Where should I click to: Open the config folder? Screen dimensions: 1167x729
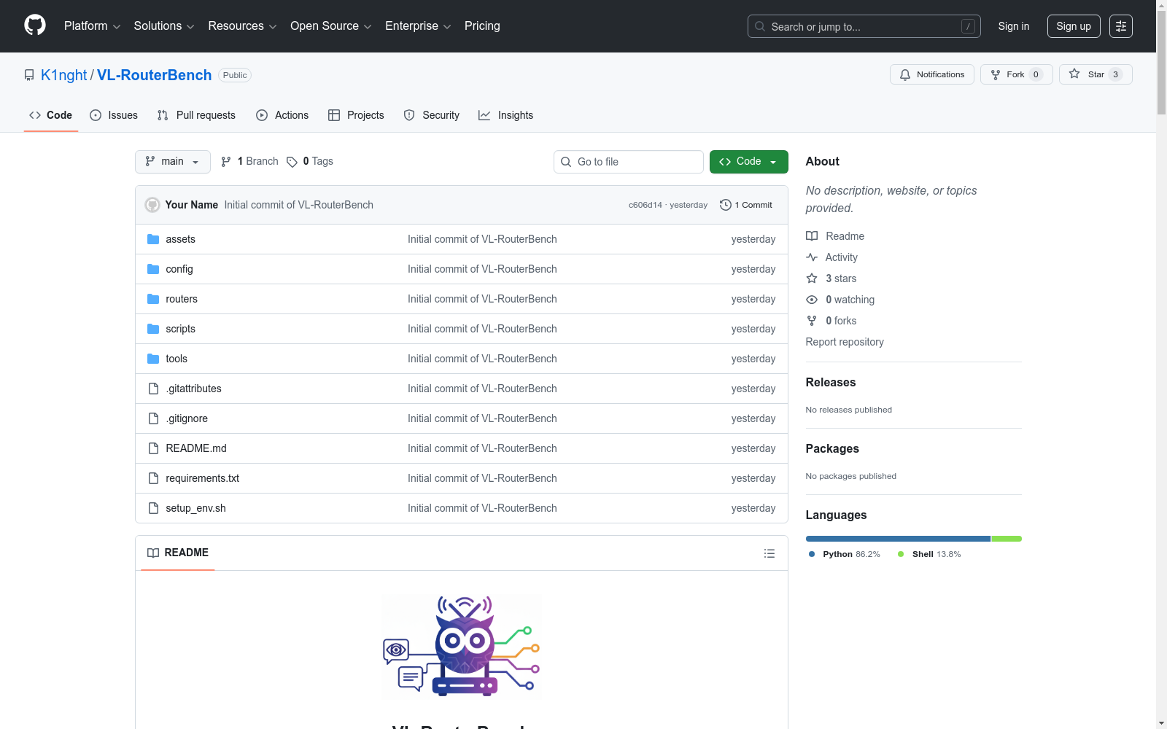coord(179,269)
